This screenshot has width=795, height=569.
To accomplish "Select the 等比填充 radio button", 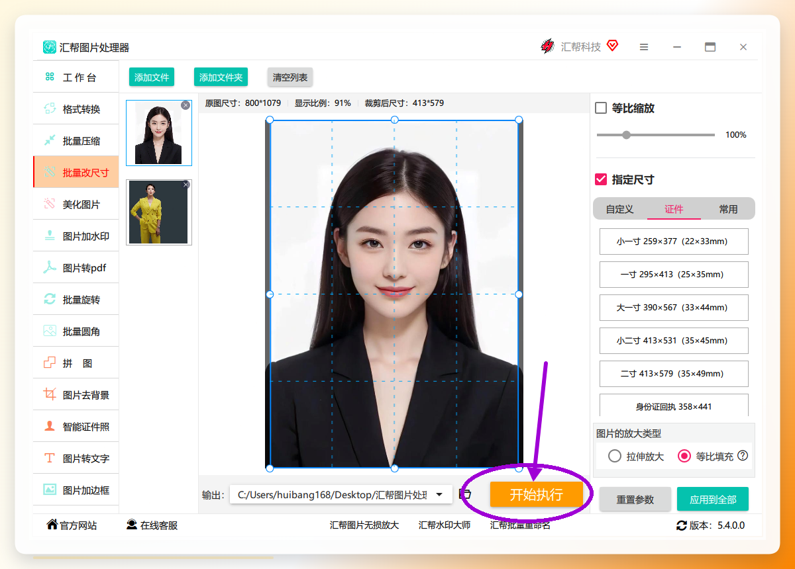I will (x=684, y=456).
